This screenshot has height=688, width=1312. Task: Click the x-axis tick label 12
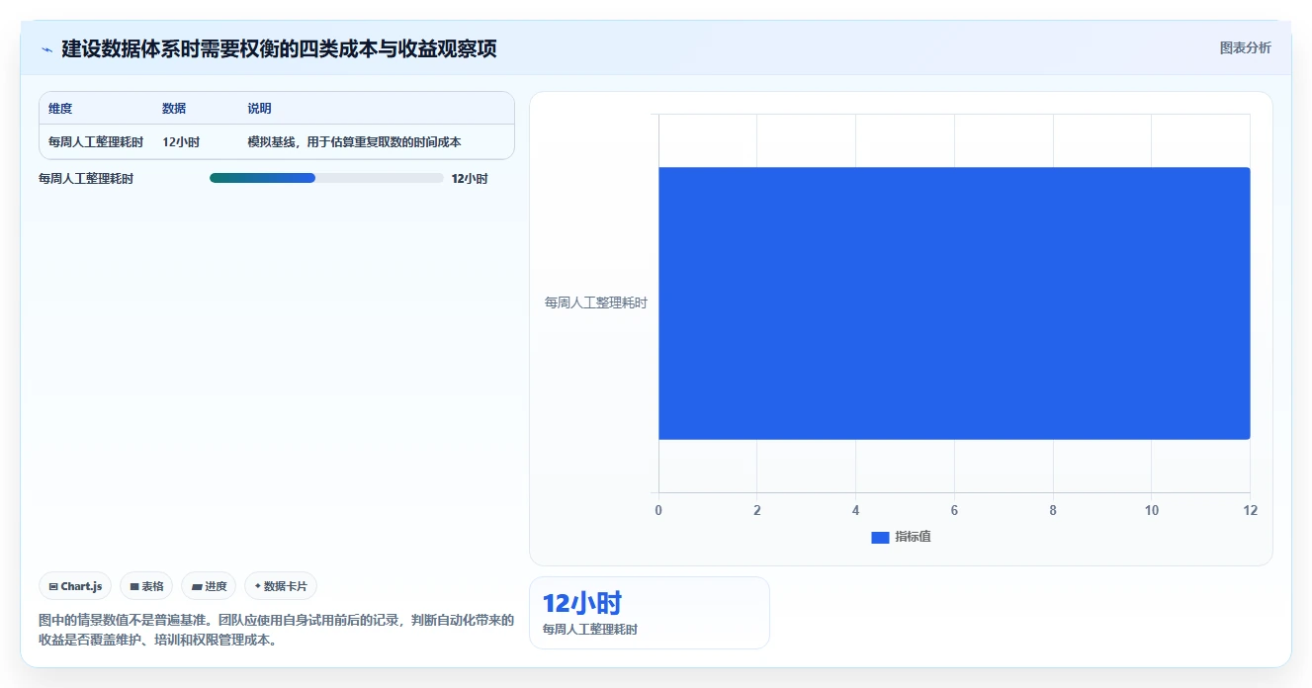(1250, 510)
